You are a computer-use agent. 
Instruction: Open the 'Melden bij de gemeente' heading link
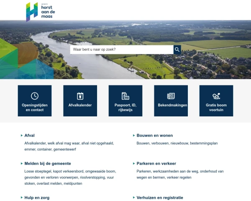[x=48, y=163]
